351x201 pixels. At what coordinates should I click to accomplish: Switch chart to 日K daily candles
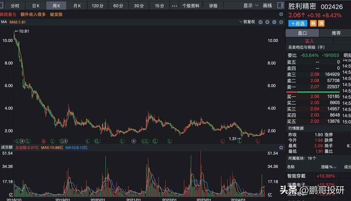tap(36, 6)
